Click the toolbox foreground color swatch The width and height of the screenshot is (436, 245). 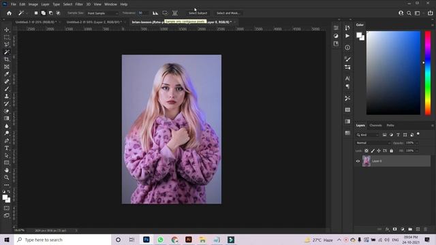tap(5, 197)
